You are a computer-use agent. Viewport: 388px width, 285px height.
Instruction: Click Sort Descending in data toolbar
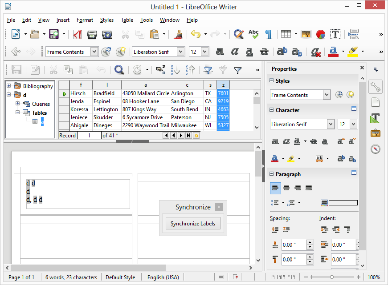(x=190, y=70)
